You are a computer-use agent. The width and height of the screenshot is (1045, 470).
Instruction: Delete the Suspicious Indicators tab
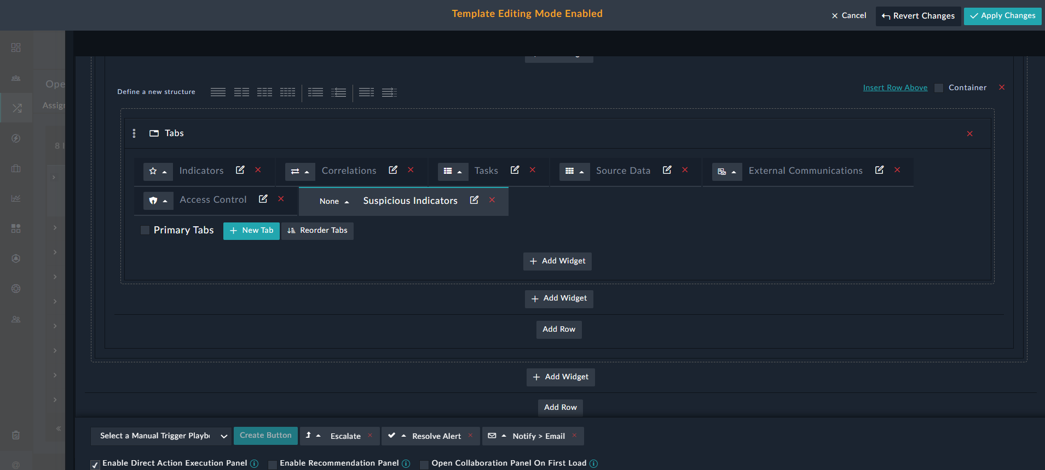[x=492, y=200]
